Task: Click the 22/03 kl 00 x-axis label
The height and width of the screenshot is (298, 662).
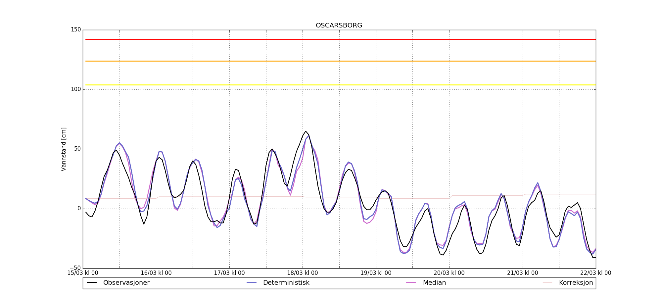Action: pos(595,273)
